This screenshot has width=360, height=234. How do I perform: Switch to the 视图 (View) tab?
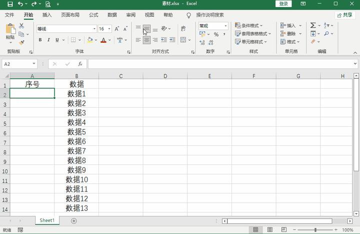[149, 15]
